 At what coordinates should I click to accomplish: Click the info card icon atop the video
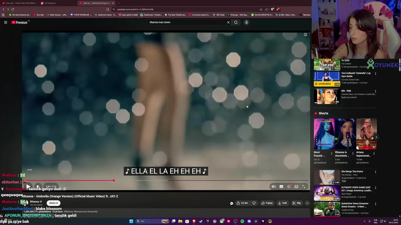pyautogui.click(x=305, y=35)
